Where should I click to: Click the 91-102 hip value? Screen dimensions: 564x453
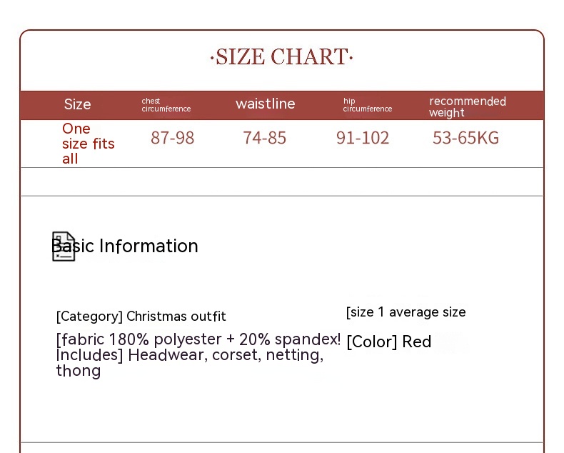point(363,138)
